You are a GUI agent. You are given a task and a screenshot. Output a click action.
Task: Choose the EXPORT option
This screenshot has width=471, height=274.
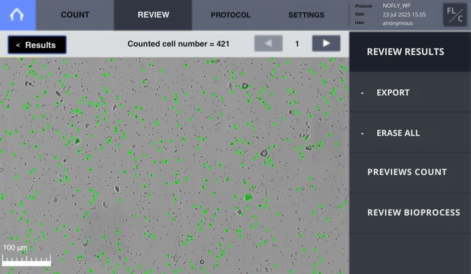point(393,92)
